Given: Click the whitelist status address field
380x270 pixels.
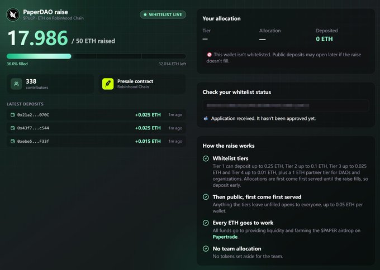Looking at the screenshot, I should [x=286, y=105].
